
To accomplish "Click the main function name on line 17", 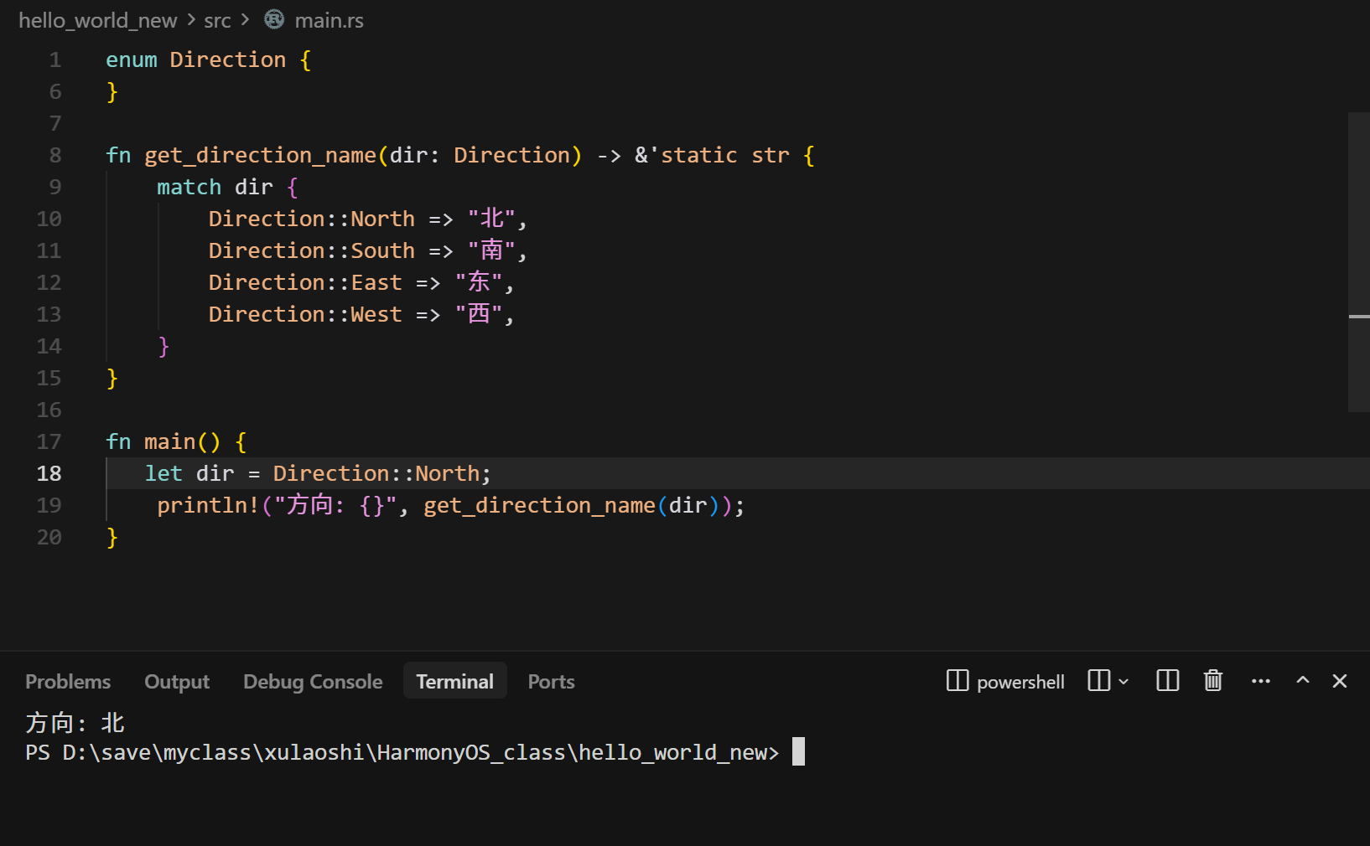I will coord(169,441).
